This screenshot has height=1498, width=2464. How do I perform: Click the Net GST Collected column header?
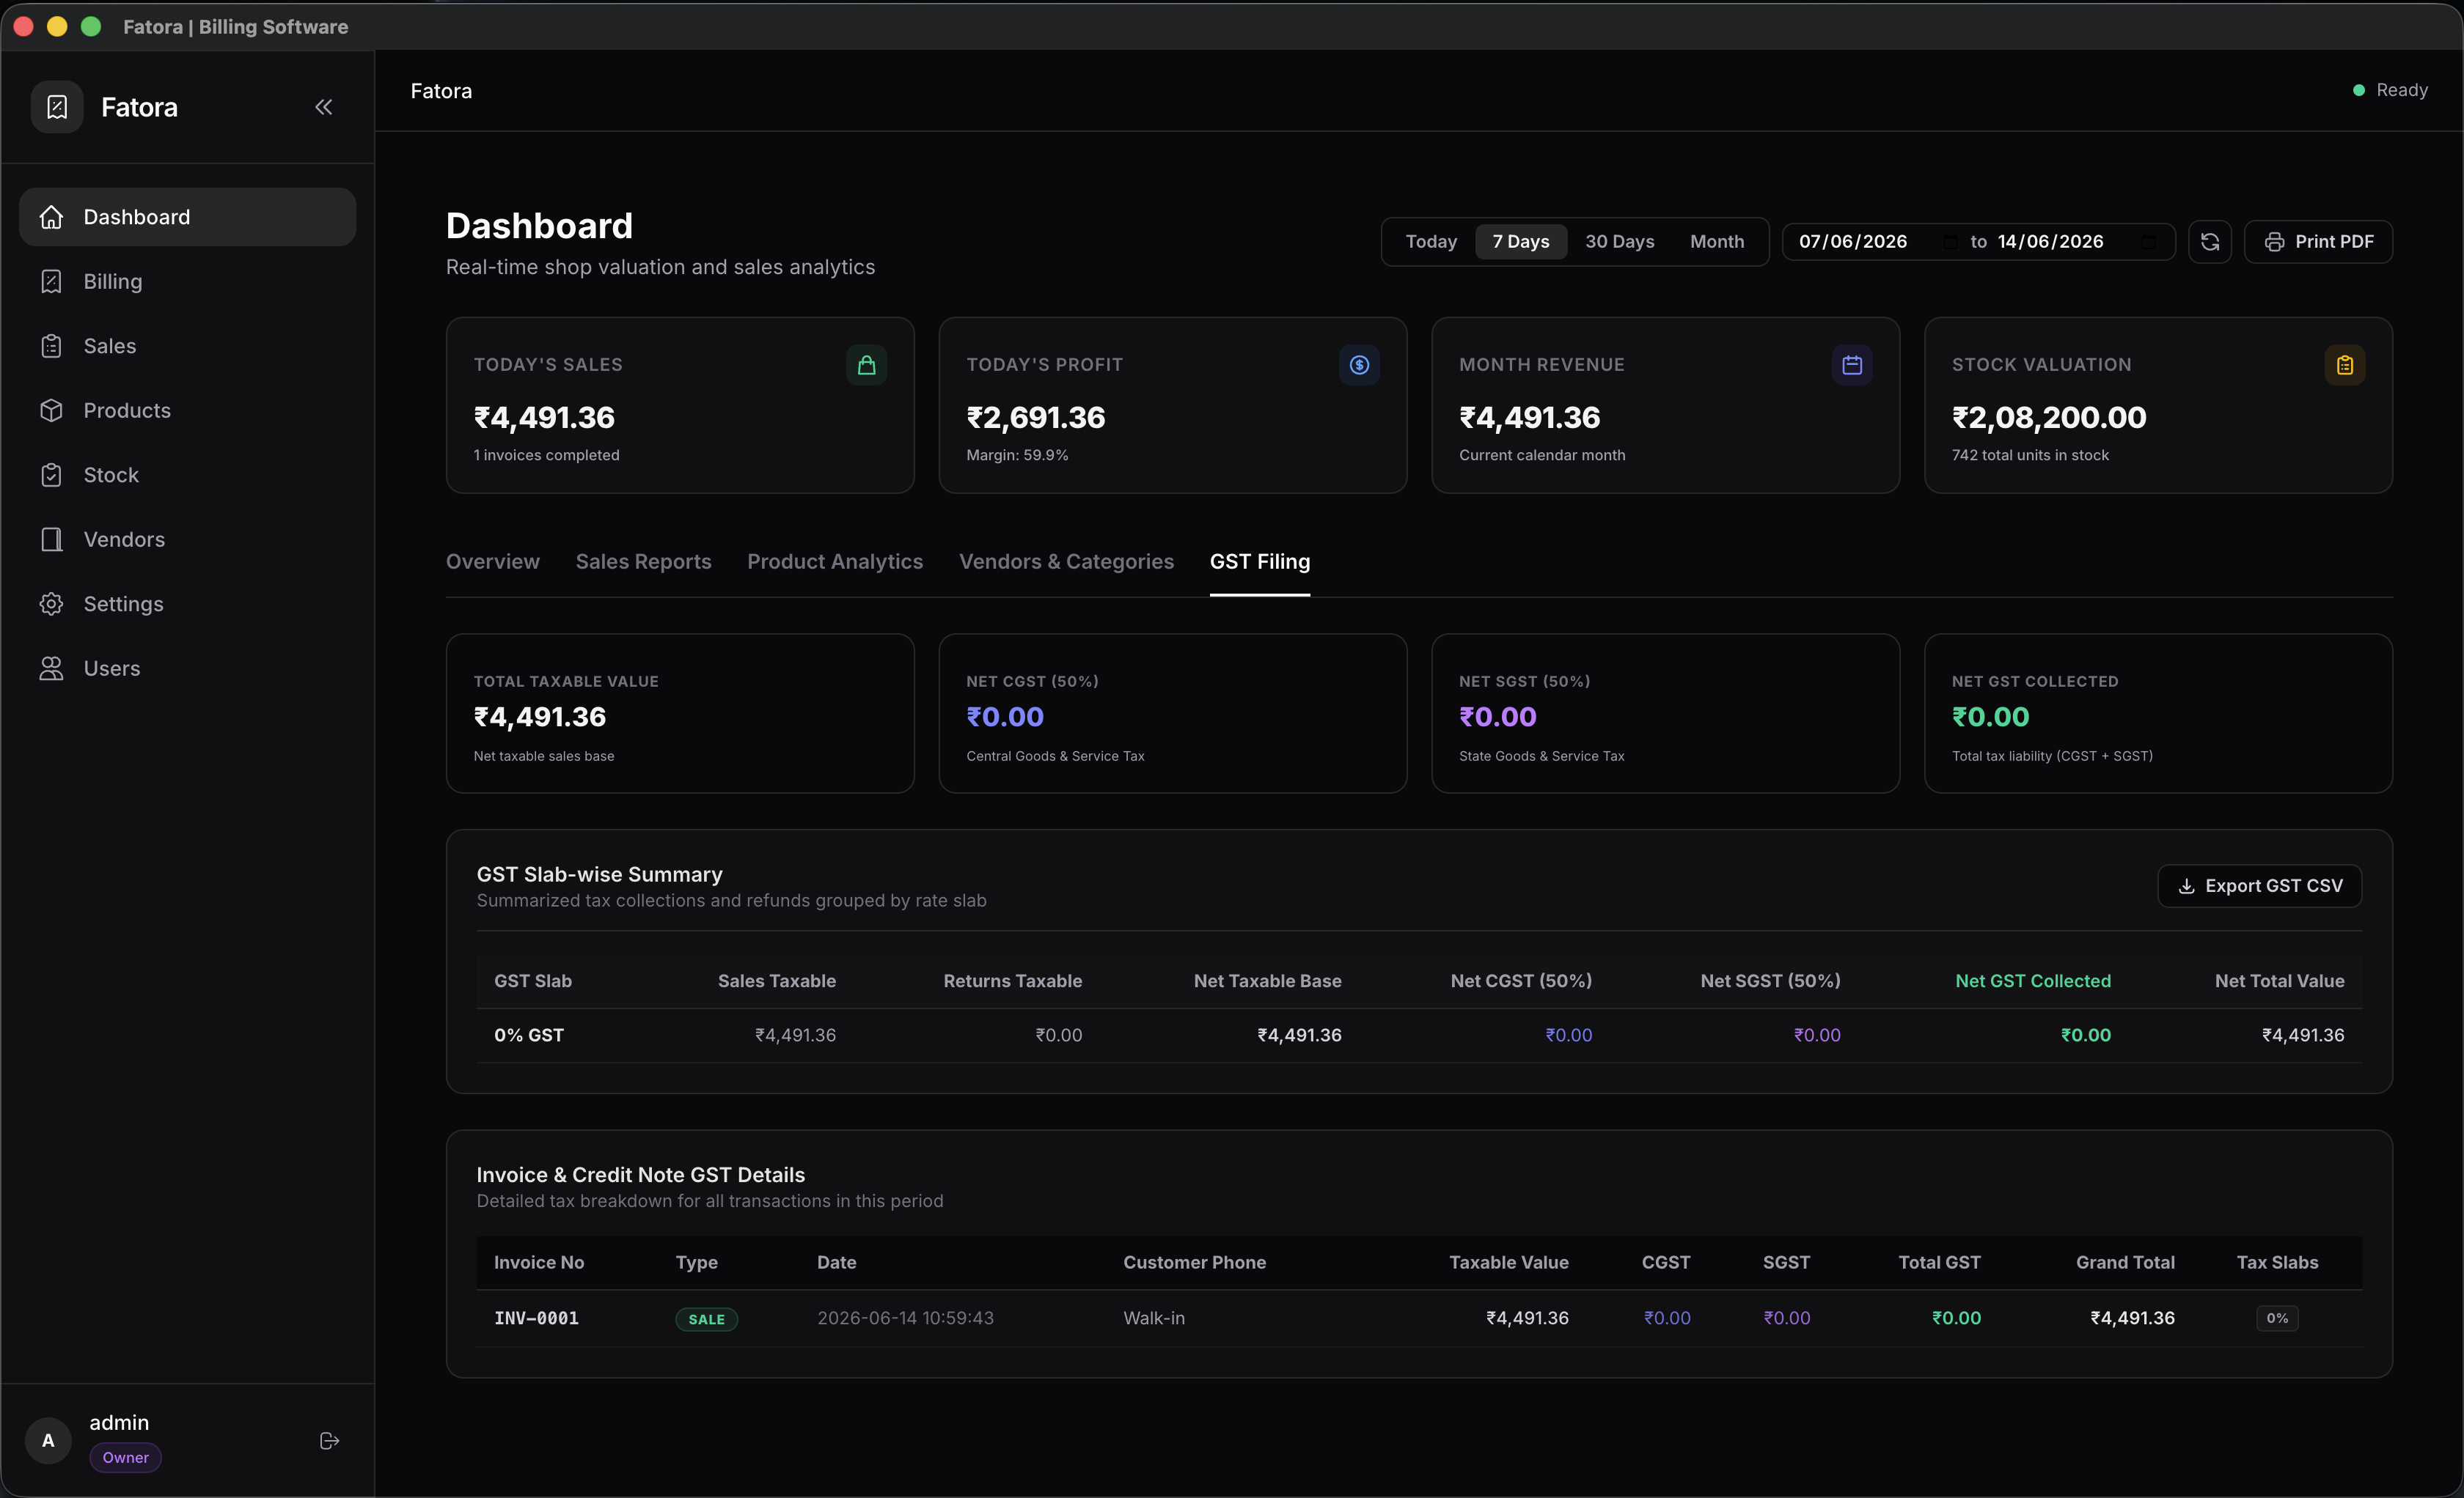coord(2033,981)
